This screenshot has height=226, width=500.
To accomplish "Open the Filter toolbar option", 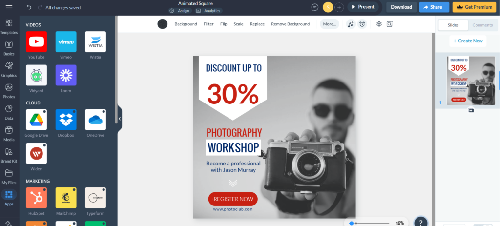I will pos(208,24).
